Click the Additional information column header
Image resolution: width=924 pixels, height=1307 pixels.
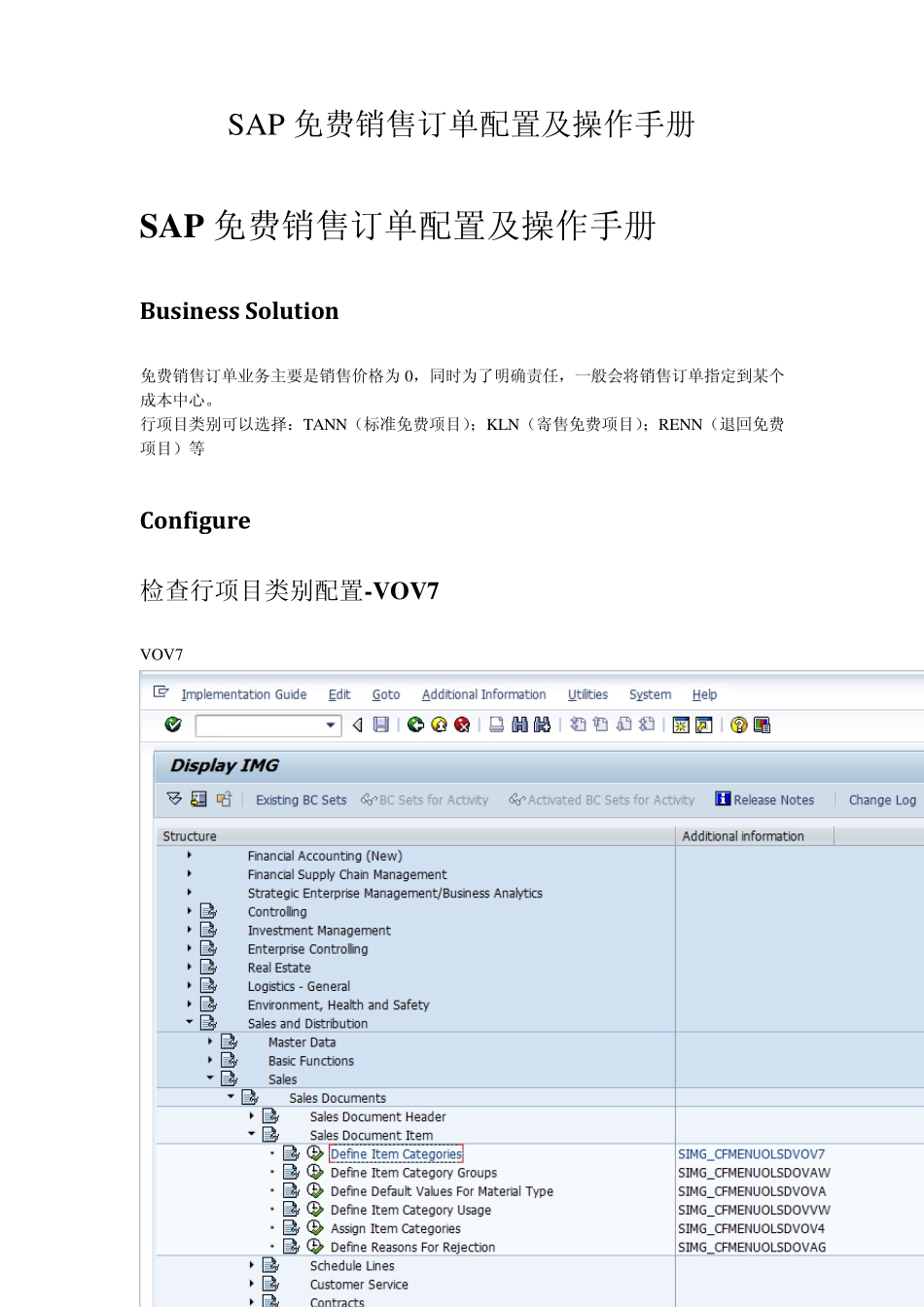coord(754,835)
